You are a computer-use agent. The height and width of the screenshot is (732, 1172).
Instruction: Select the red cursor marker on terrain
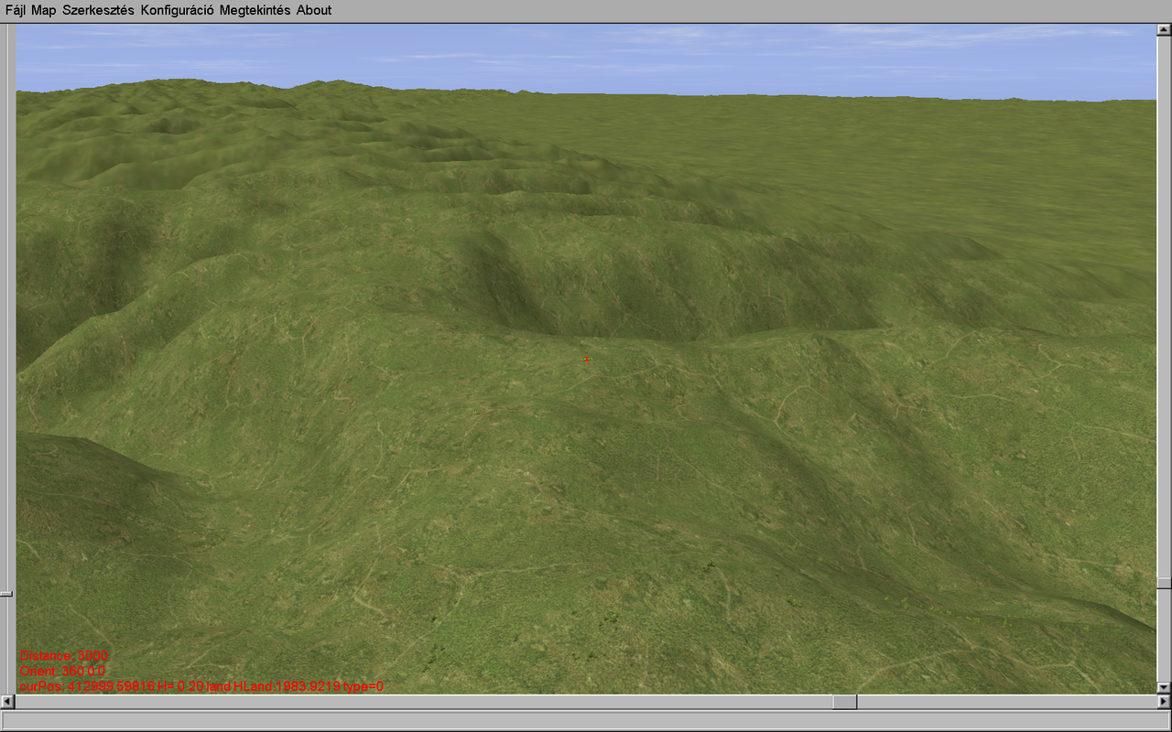tap(586, 359)
